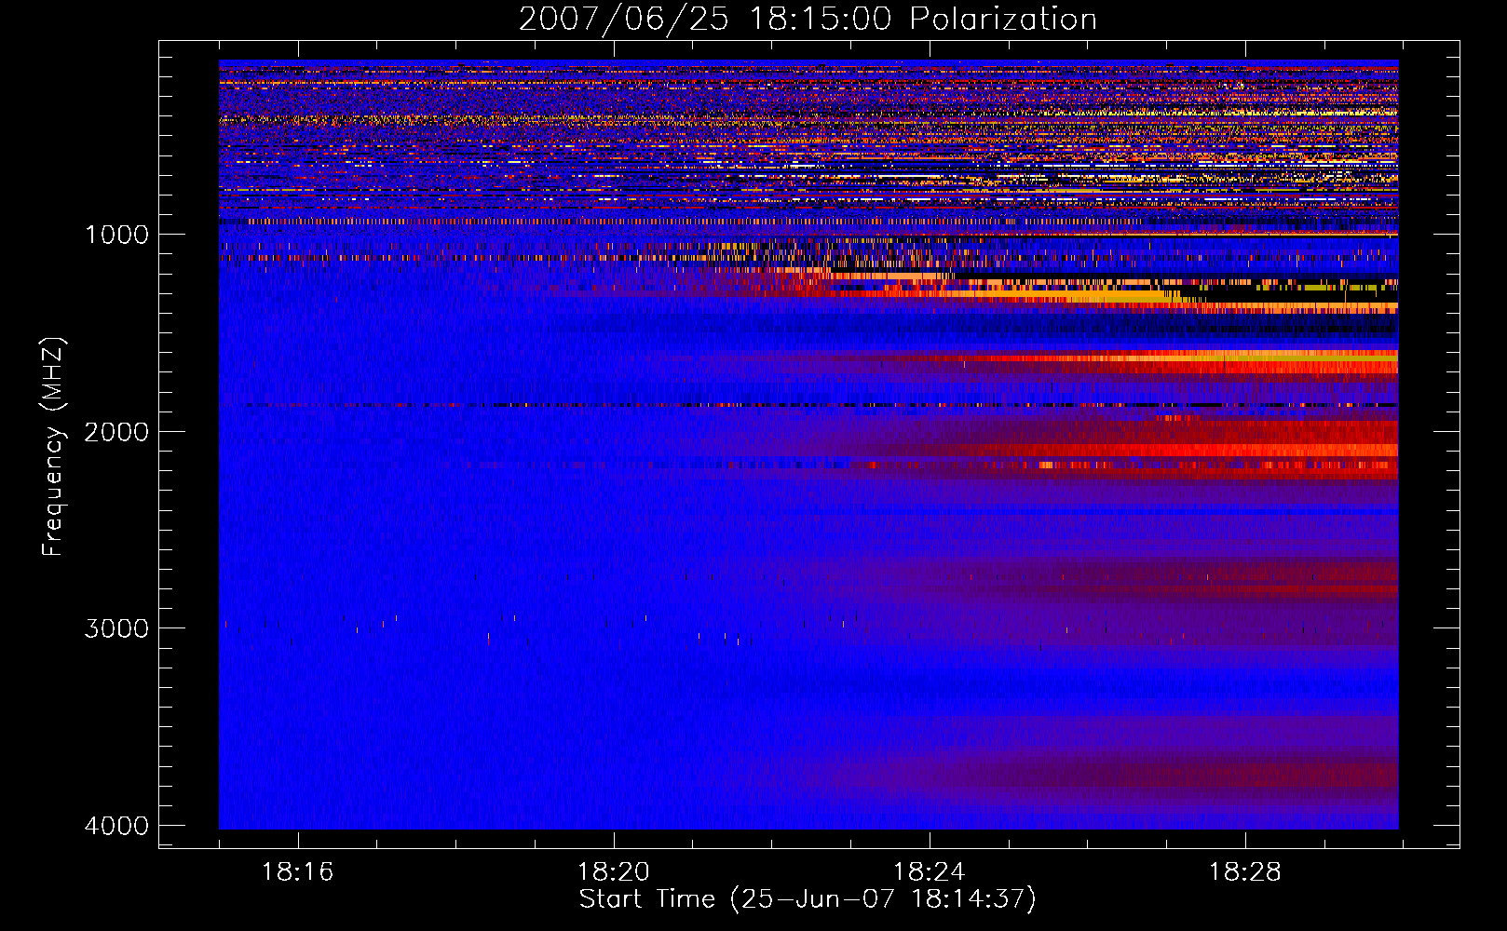Click the '2000' frequency tick label

[x=116, y=432]
